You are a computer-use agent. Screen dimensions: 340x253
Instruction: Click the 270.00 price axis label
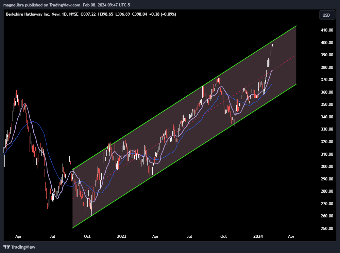(327, 204)
